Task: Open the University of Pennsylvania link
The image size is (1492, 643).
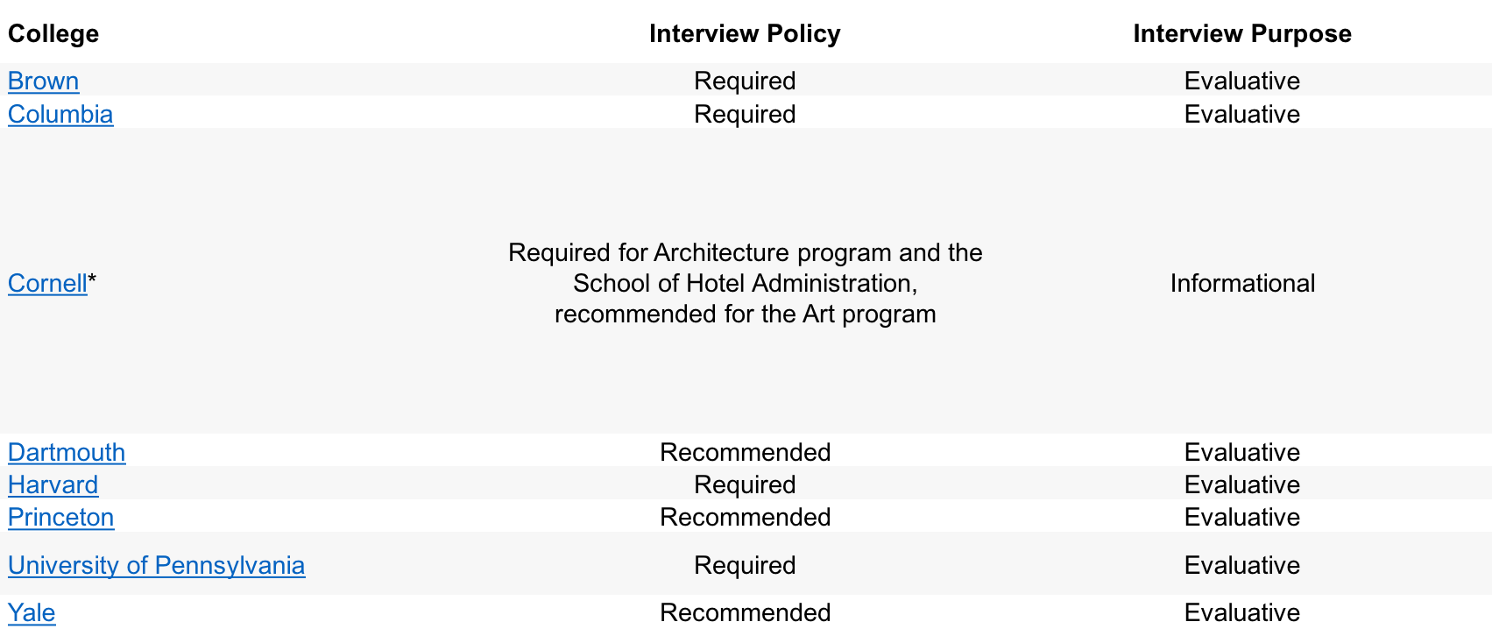Action: coord(156,565)
